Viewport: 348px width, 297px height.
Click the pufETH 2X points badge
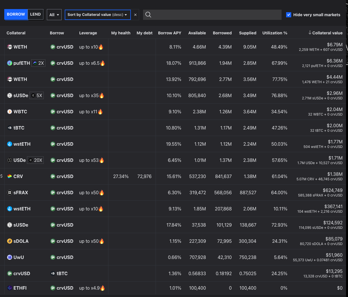[38, 63]
